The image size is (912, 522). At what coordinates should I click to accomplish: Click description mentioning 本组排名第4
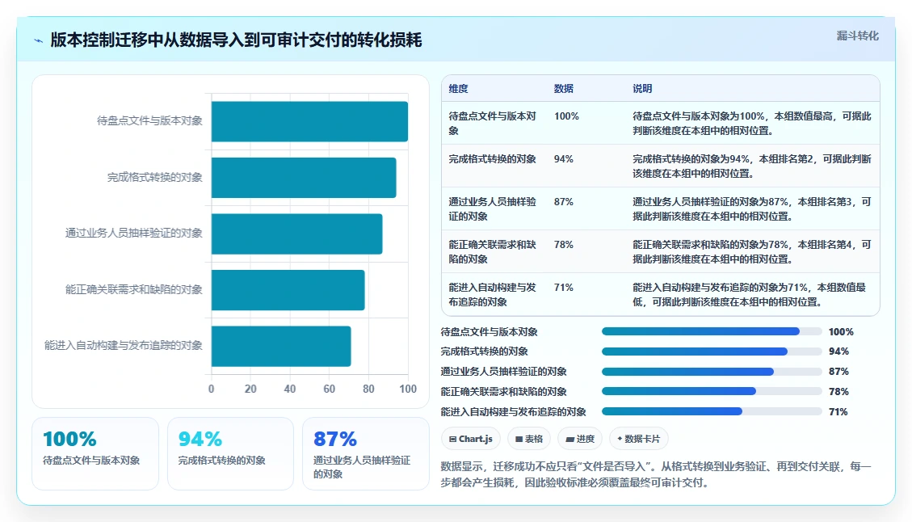(752, 251)
